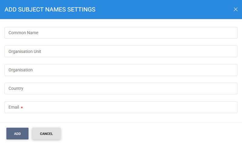Click the 'Common Name' placeholder text
The width and height of the screenshot is (242, 144).
[x=23, y=33]
